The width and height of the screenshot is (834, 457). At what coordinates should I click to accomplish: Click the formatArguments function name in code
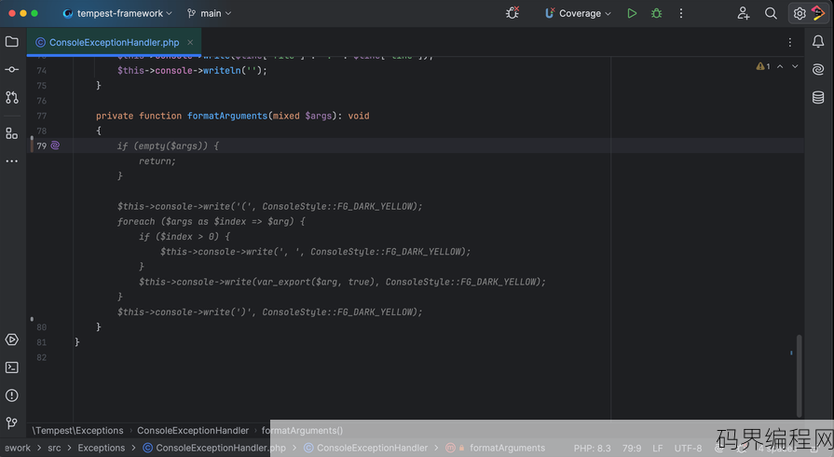click(227, 116)
